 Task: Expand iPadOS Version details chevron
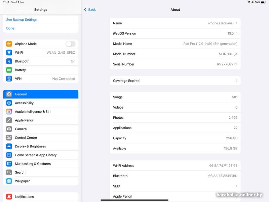click(237, 33)
